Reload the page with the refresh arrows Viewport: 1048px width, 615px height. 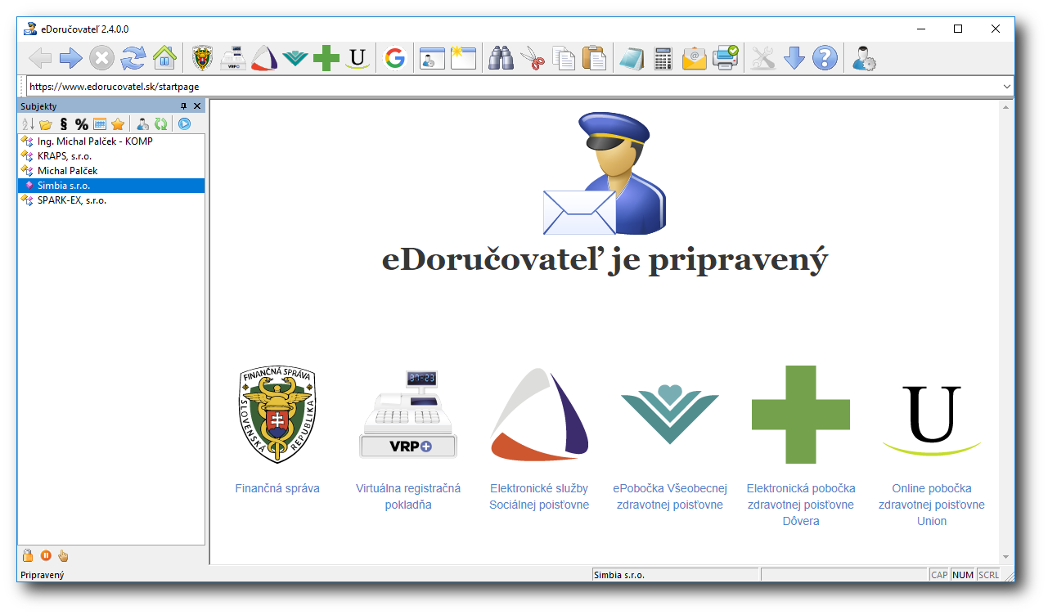(x=133, y=58)
